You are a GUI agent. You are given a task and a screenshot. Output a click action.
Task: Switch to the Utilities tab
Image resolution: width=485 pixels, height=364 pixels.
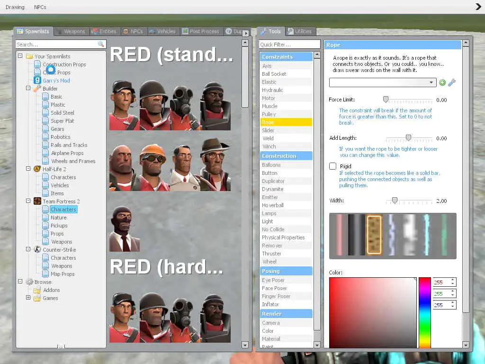pos(300,31)
